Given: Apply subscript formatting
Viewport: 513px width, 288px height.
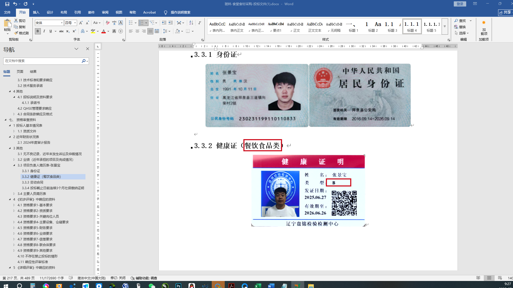Looking at the screenshot, I should coord(68,31).
